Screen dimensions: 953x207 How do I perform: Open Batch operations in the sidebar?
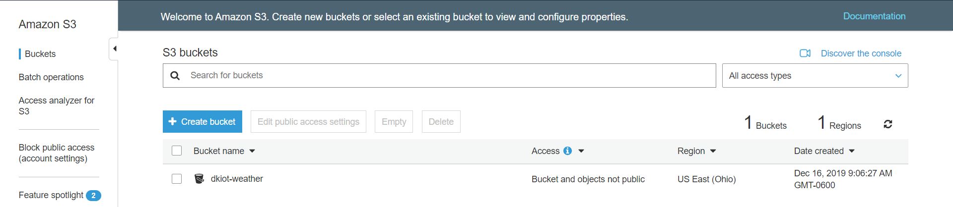[51, 77]
